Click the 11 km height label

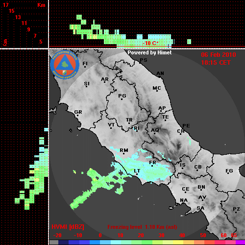tap(24, 23)
